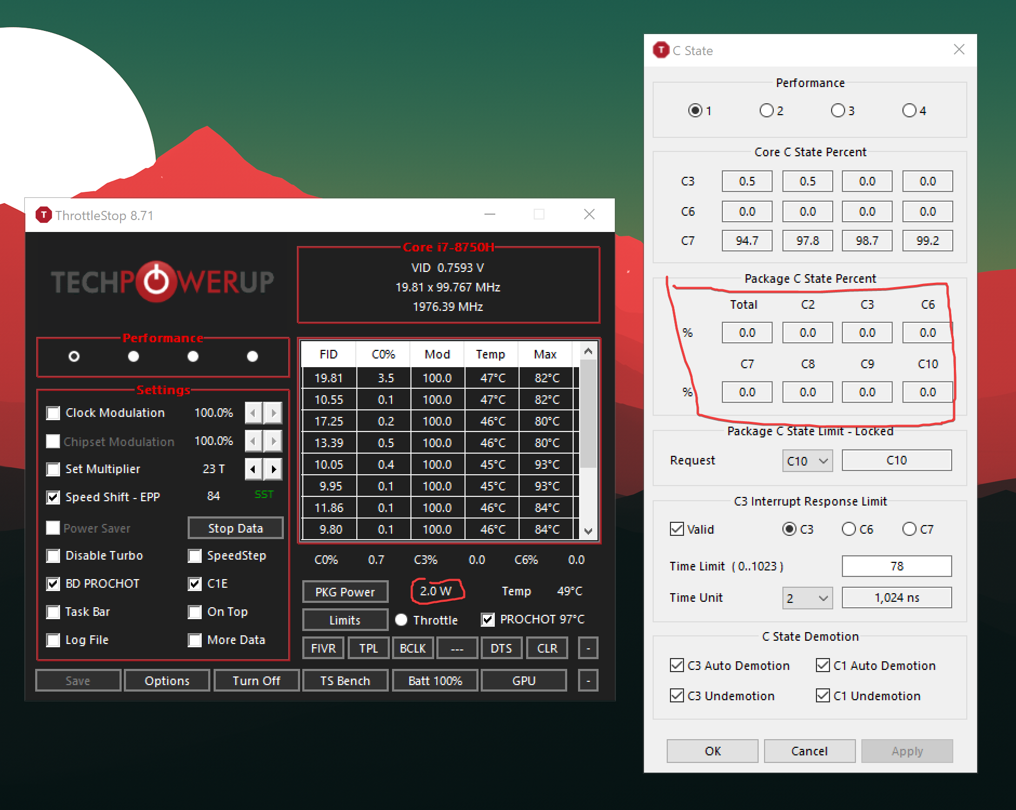Select second ThrottleStop performance profile

(134, 356)
